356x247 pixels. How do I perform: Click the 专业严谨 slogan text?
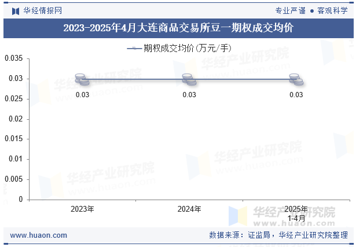coord(291,10)
